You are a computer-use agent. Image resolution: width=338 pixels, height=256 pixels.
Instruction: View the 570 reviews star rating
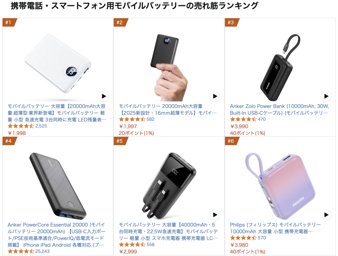pos(243,238)
